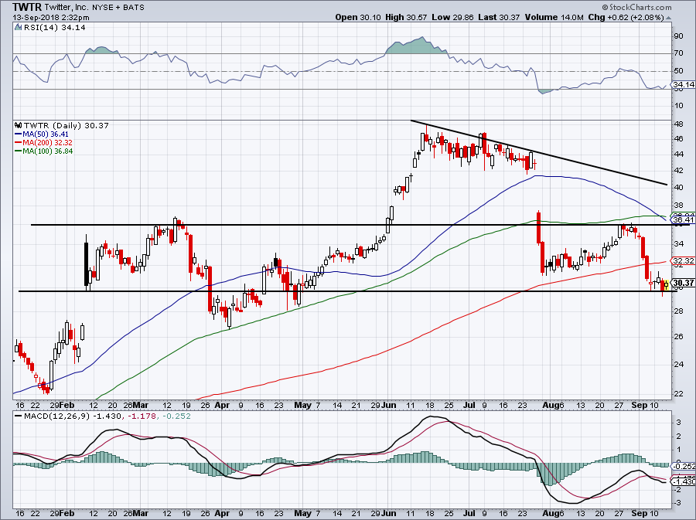The width and height of the screenshot is (696, 520).
Task: Click the StockCharts.com copyright watermark link
Action: pos(637,7)
